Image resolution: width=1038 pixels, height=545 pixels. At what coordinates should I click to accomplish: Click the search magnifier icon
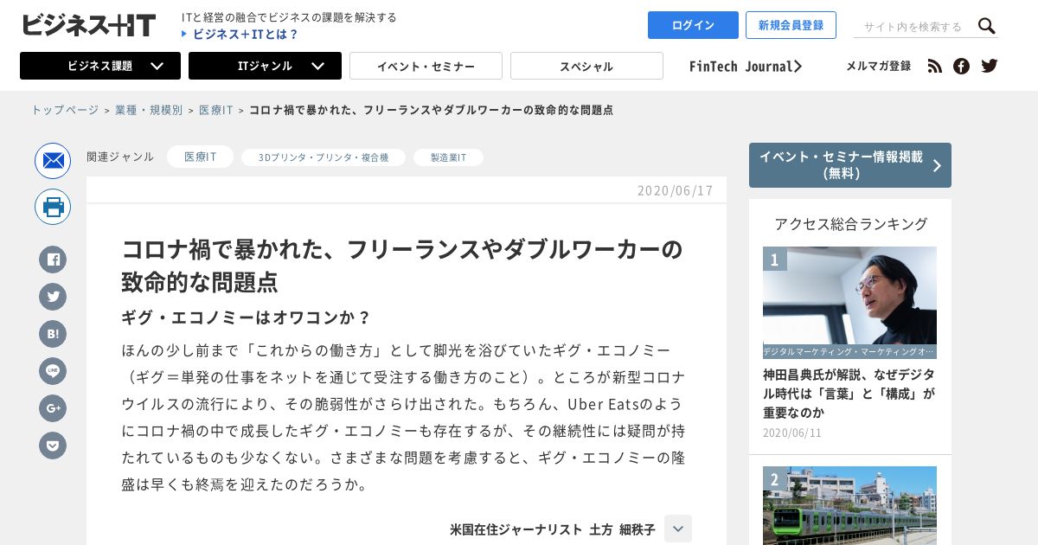tap(986, 26)
